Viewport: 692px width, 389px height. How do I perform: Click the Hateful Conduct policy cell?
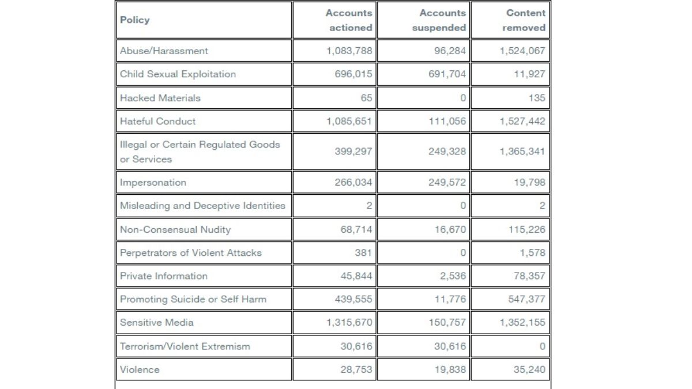pos(157,122)
